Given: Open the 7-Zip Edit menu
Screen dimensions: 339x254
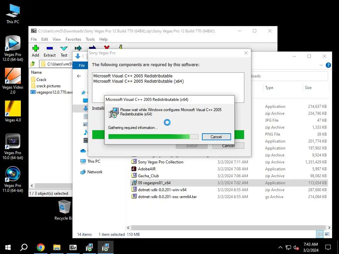Looking at the screenshot, I should click(45, 39).
